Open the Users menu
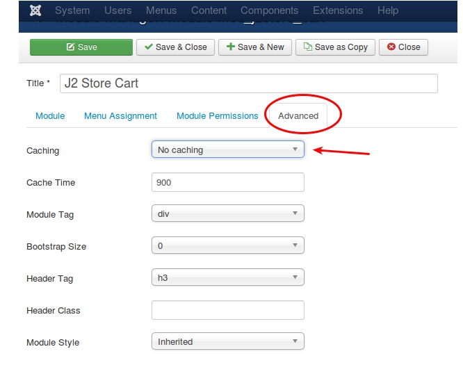Image resolution: width=463 pixels, height=381 pixels. [117, 10]
